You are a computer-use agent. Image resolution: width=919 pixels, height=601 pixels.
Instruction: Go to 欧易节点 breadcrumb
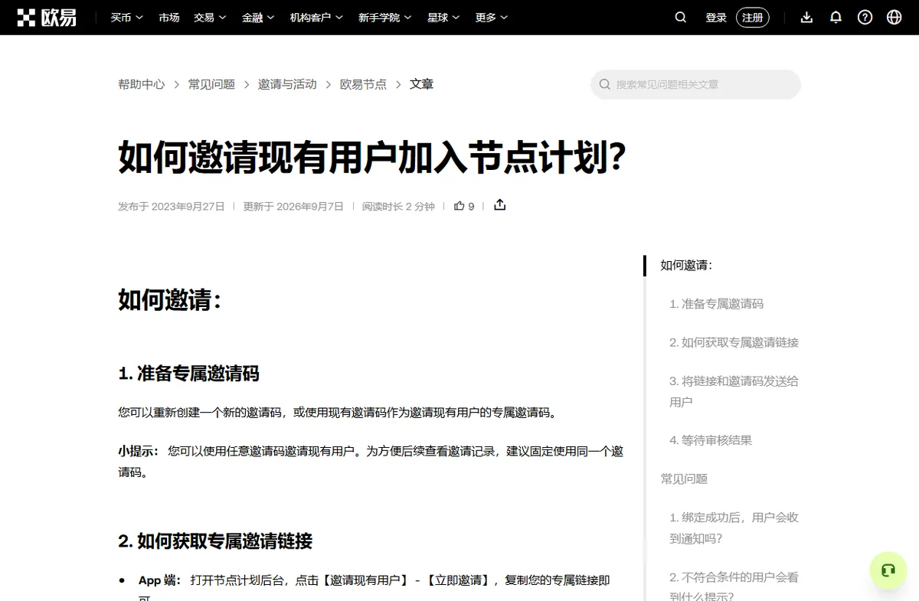pos(363,84)
